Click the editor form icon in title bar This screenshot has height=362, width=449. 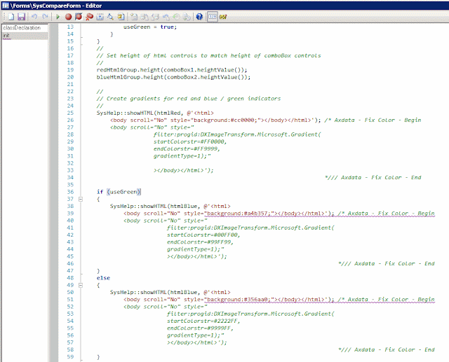pyautogui.click(x=5, y=6)
